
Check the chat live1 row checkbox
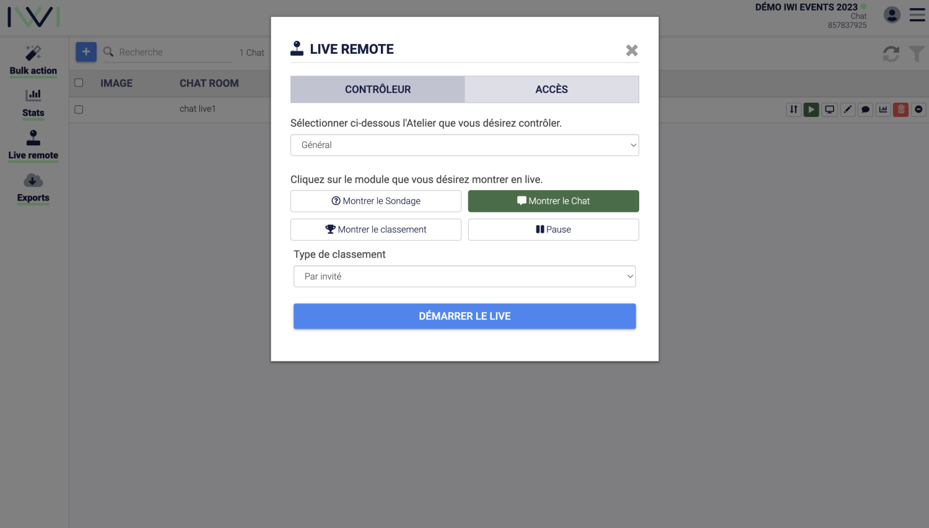coord(79,110)
